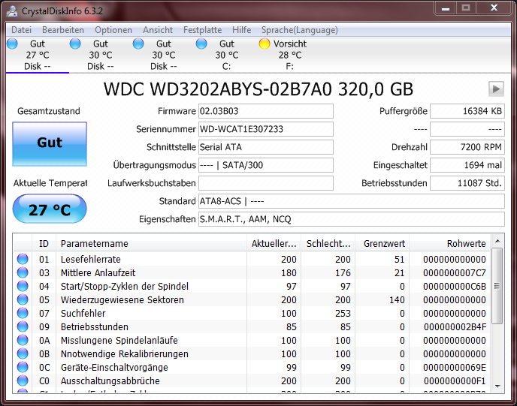Screen dimensions: 517x406
Task: Click the Grenzwert column header
Action: pos(382,244)
